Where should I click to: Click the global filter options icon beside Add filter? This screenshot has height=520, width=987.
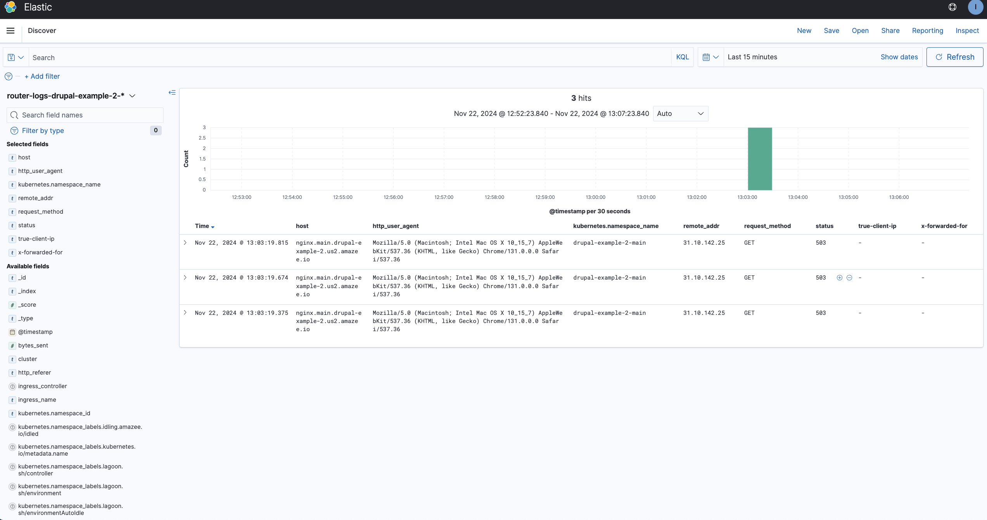[x=9, y=76]
